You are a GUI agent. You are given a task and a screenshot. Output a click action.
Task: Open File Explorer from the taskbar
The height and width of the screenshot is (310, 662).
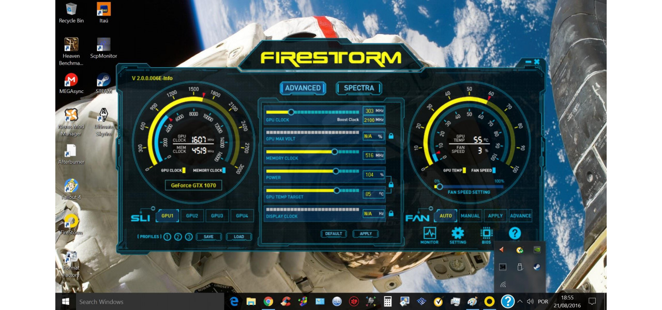tap(251, 301)
